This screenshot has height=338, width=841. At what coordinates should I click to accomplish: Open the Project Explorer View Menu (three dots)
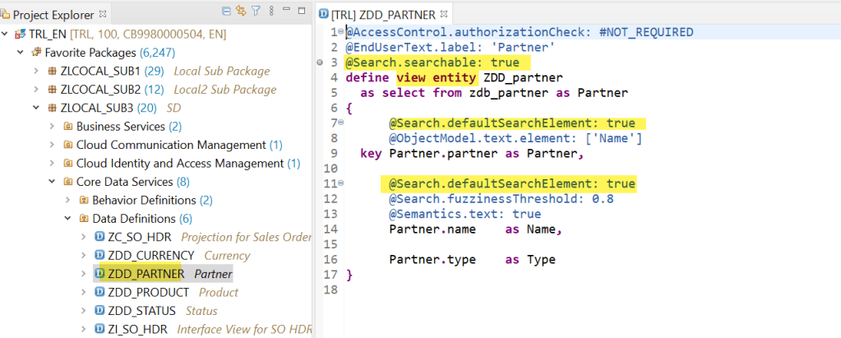pyautogui.click(x=270, y=11)
